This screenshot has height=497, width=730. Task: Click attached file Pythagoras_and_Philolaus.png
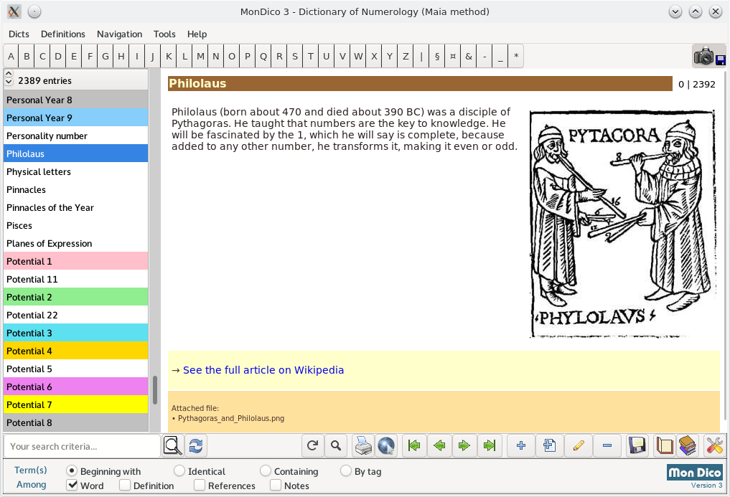point(231,418)
